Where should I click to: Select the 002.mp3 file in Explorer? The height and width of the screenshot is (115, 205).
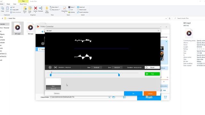(x=30, y=28)
